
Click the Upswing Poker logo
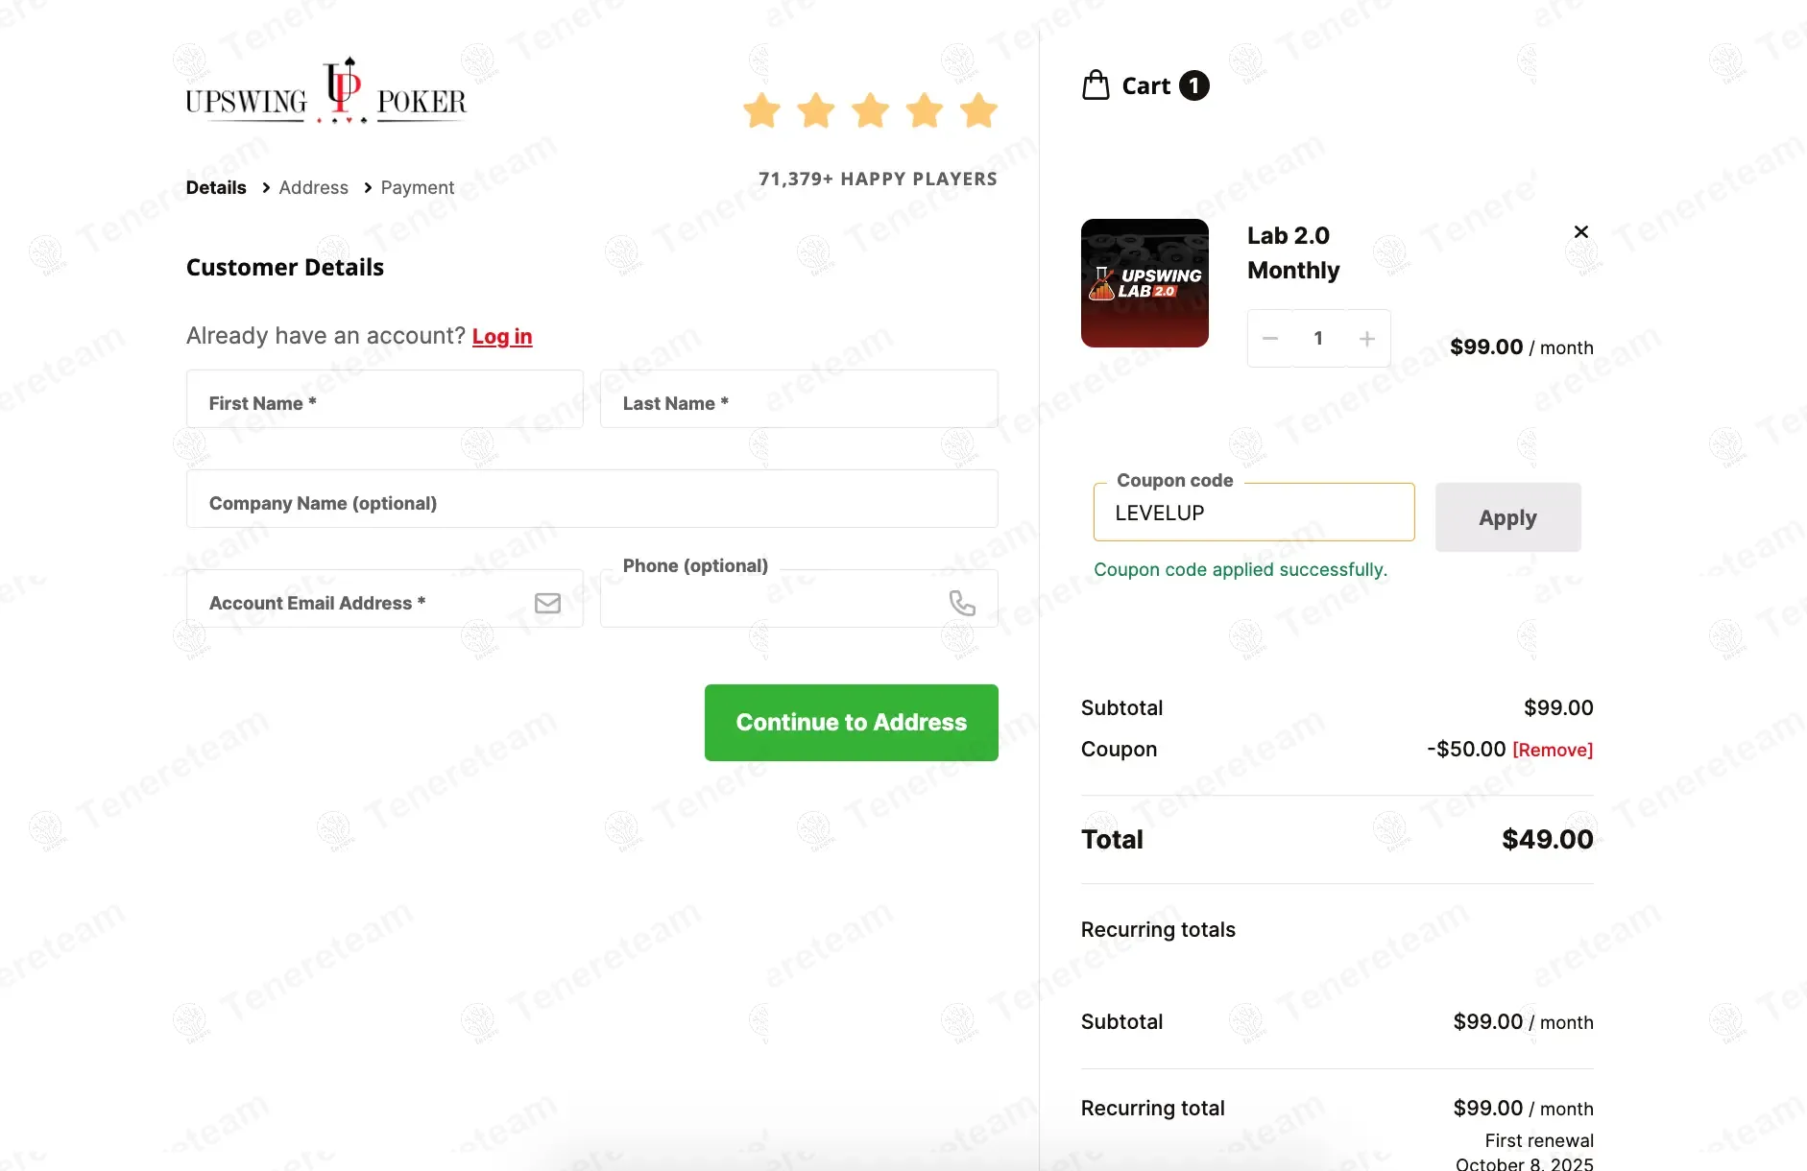click(326, 91)
